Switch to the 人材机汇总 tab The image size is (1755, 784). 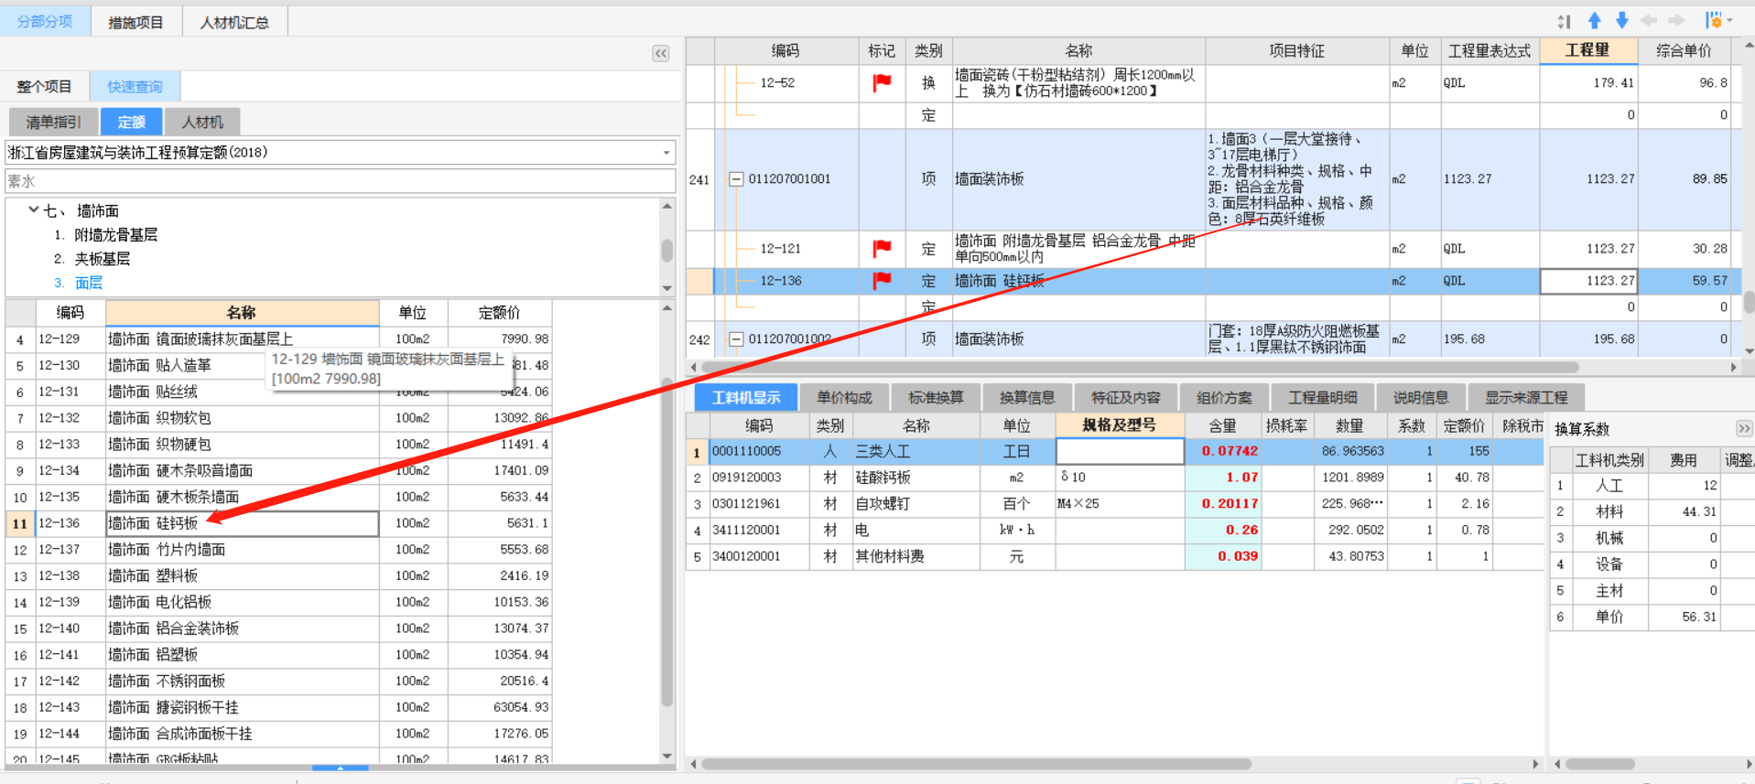click(234, 22)
